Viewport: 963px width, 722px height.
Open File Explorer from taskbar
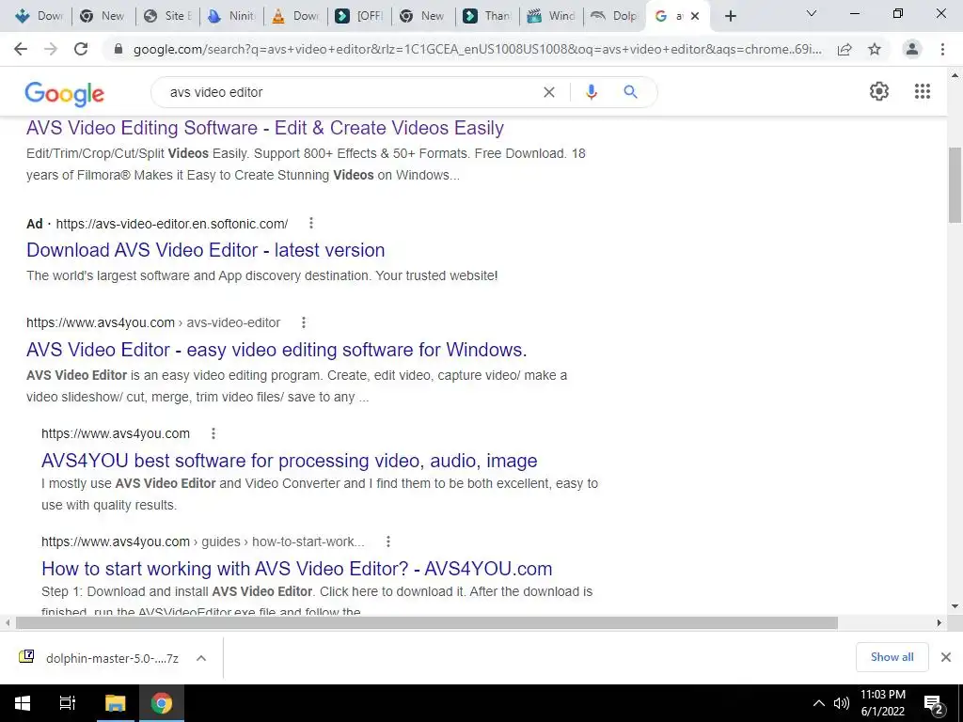(115, 703)
